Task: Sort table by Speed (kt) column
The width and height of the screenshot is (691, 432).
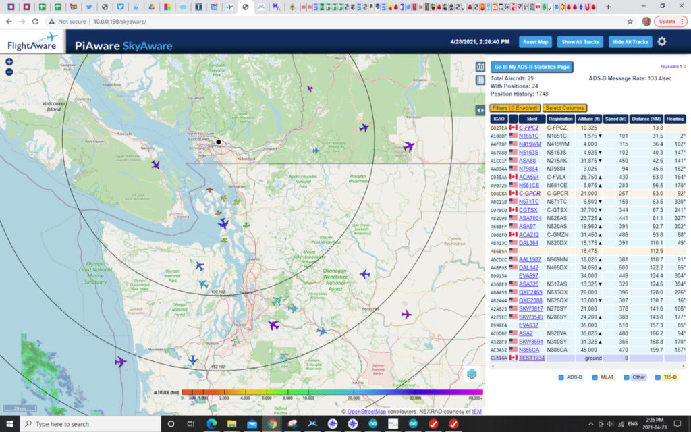Action: [615, 119]
